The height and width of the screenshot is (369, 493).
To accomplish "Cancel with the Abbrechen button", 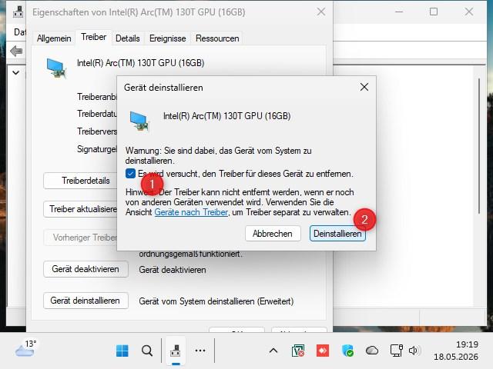I will pyautogui.click(x=273, y=234).
